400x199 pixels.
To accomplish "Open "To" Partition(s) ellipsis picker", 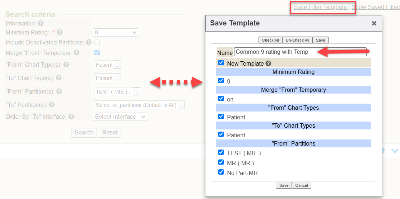I will tap(181, 105).
